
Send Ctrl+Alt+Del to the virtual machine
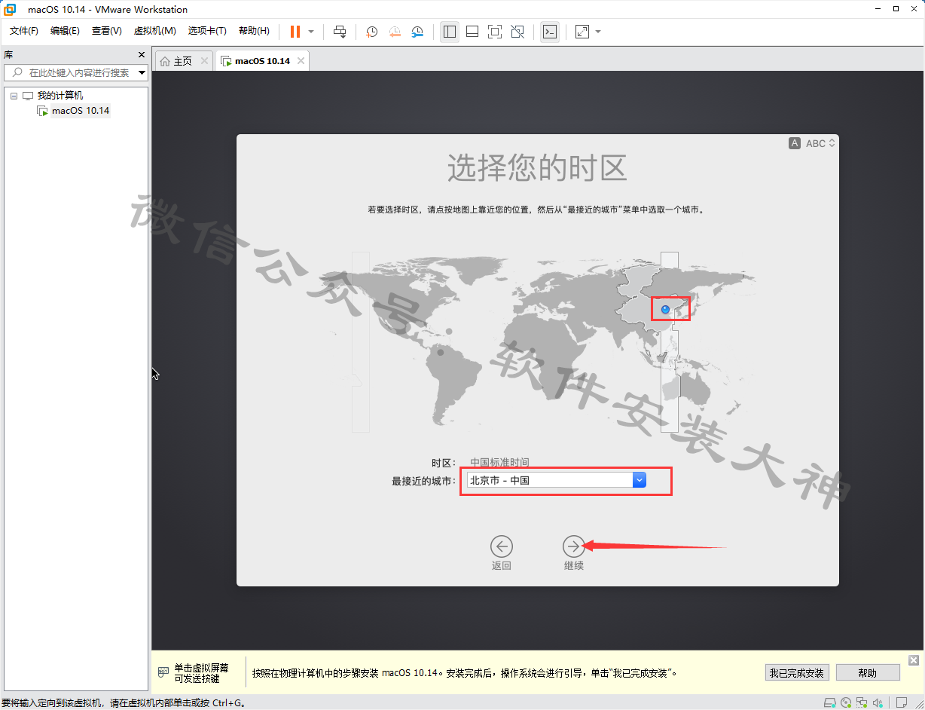[x=340, y=32]
